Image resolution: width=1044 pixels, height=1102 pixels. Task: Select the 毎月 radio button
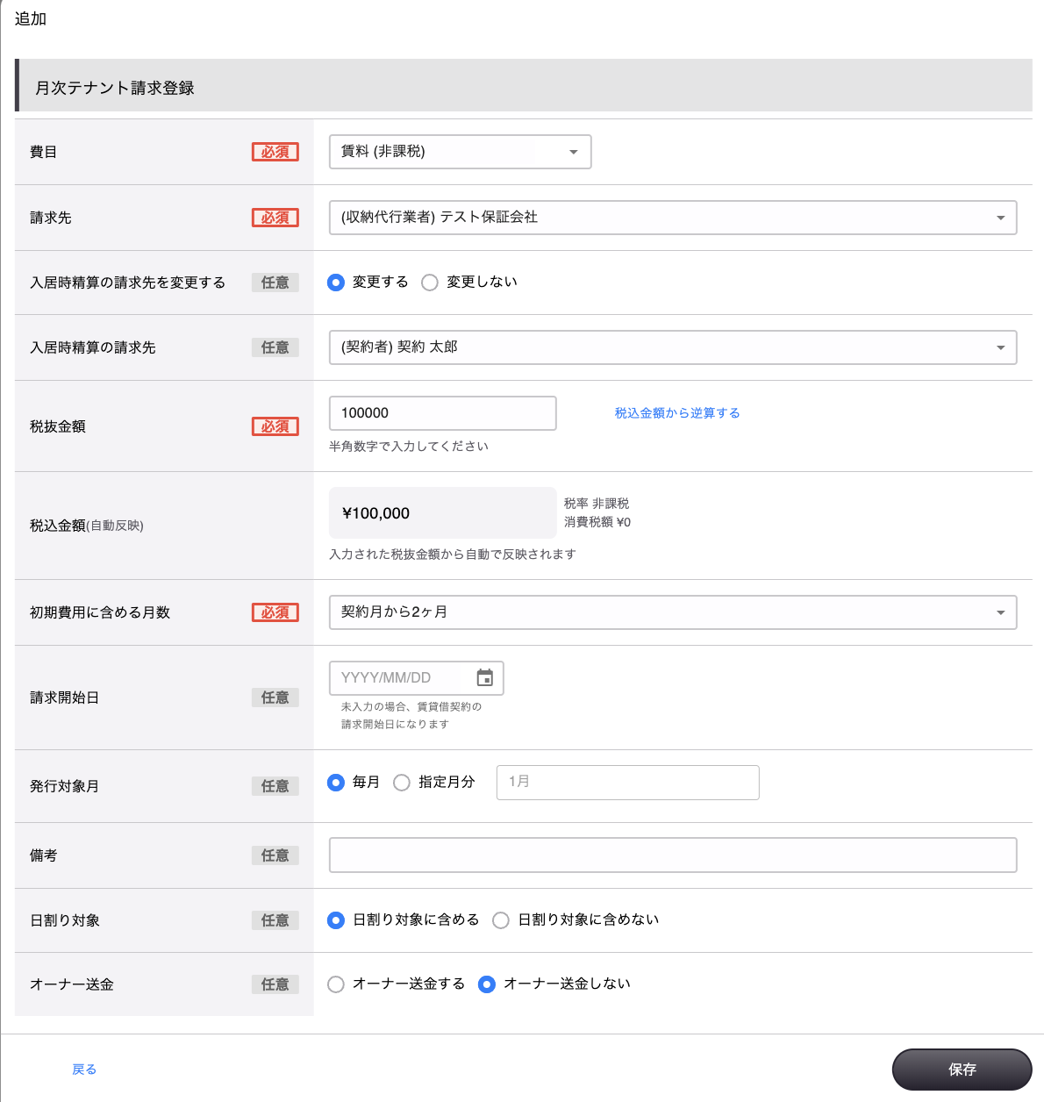335,783
